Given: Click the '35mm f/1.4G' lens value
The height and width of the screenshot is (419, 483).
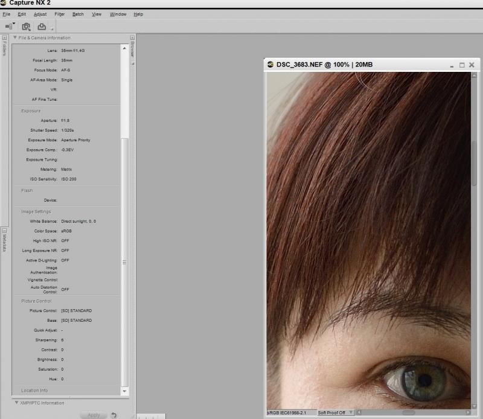Looking at the screenshot, I should click(x=72, y=51).
